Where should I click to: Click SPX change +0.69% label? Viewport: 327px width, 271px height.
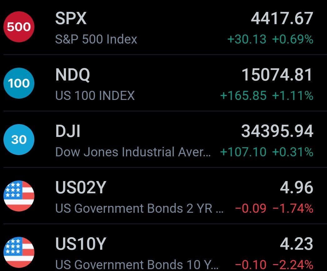293,39
